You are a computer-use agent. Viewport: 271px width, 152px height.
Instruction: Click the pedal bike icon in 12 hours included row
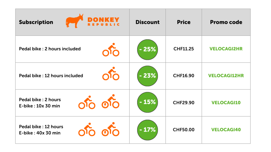[x=111, y=74]
